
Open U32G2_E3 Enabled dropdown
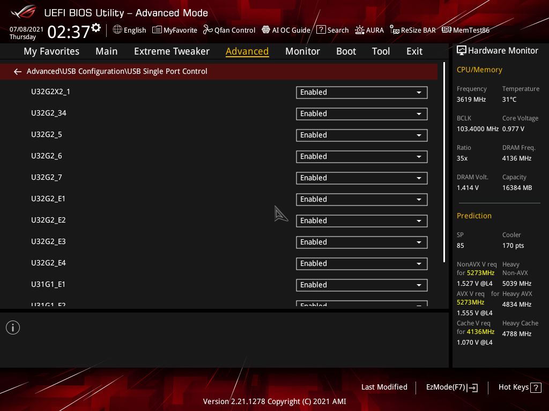click(x=362, y=242)
